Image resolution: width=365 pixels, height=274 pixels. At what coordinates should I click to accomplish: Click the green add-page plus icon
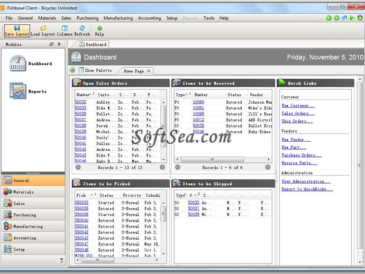(x=72, y=70)
